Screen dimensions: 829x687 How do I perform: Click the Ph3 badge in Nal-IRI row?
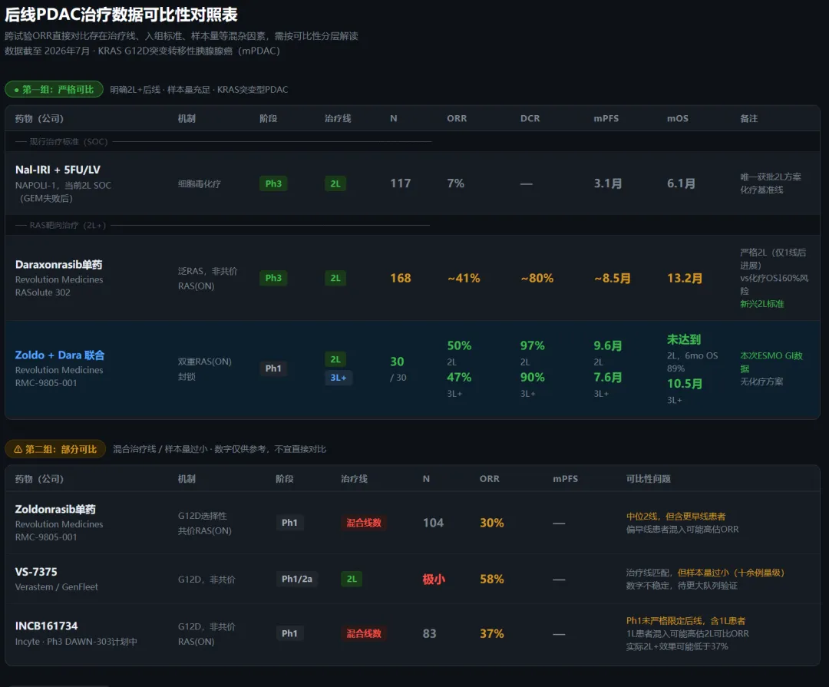[273, 183]
